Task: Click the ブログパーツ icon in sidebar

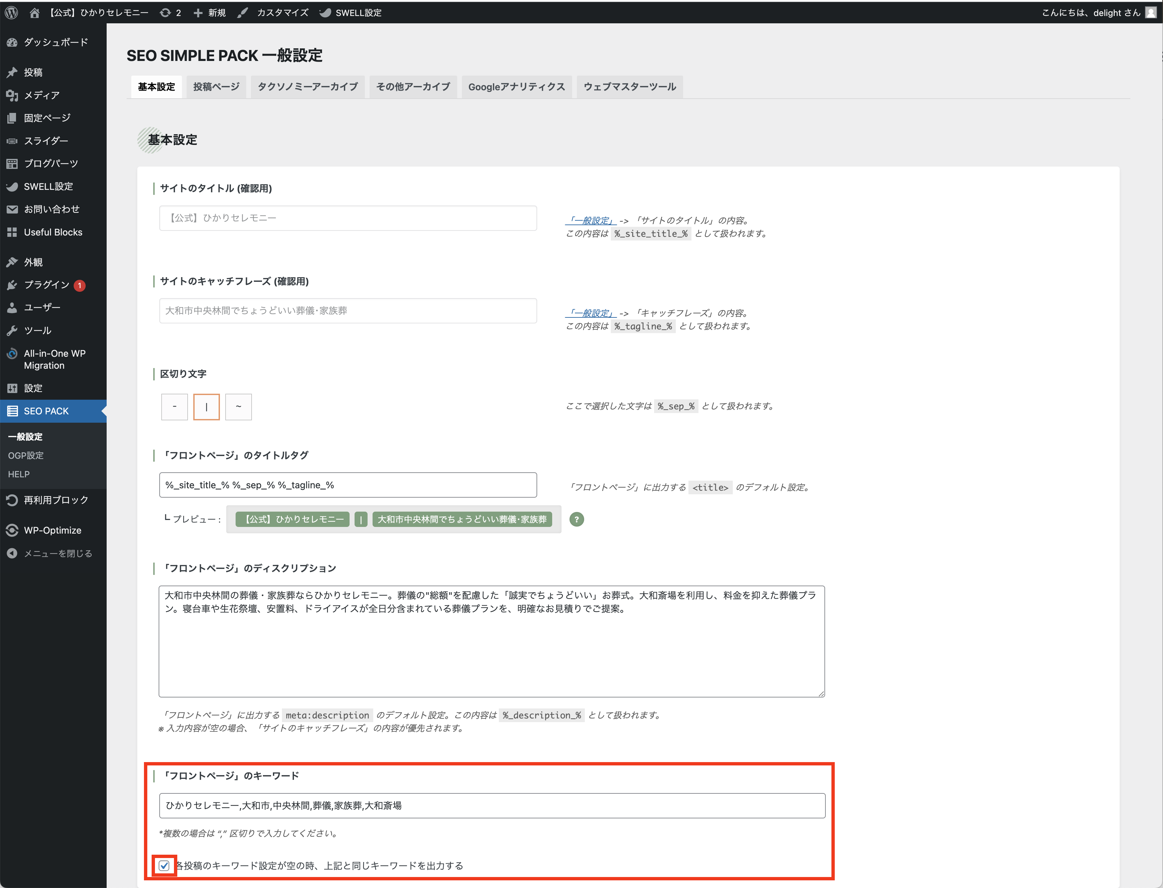Action: coord(12,163)
